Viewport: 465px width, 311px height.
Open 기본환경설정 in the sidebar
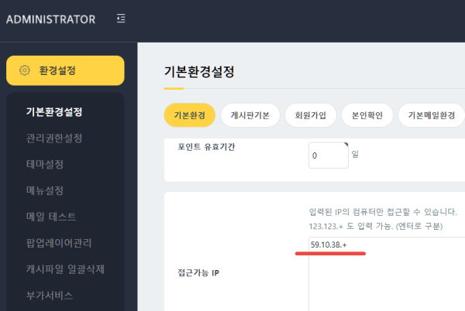[54, 112]
